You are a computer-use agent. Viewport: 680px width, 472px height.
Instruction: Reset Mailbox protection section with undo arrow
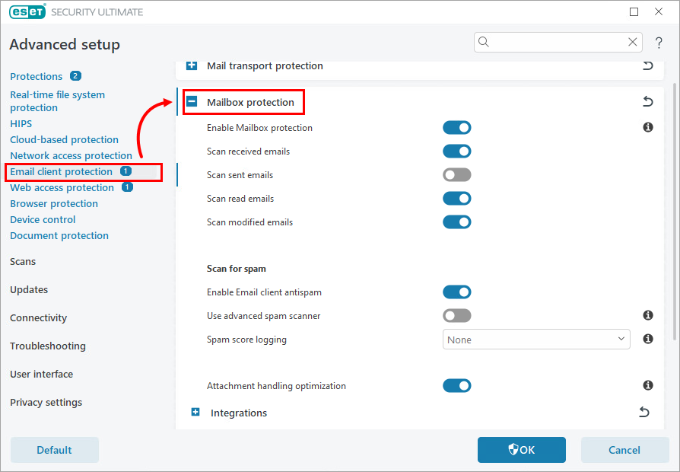coord(648,102)
